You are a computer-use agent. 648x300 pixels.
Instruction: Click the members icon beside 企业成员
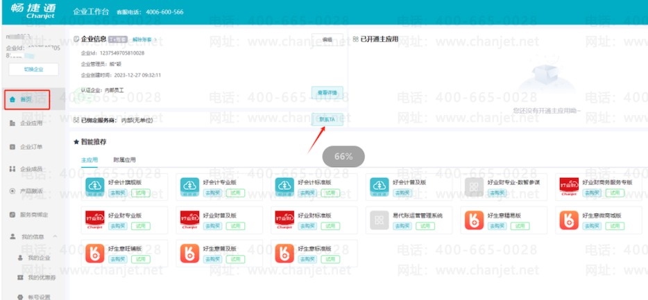[12, 169]
